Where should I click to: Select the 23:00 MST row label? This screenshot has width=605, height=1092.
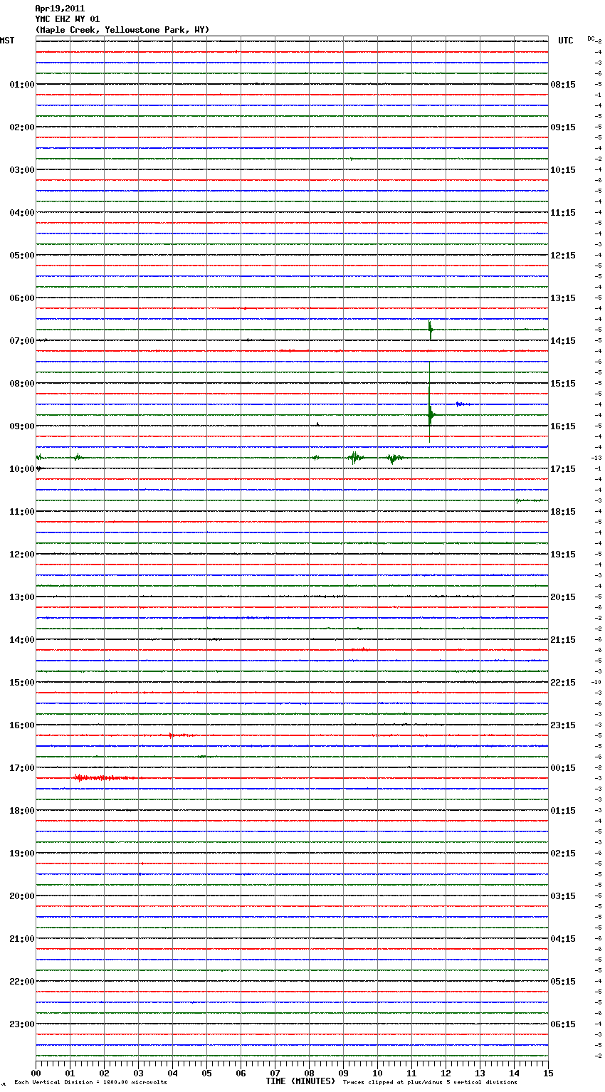click(x=22, y=1024)
